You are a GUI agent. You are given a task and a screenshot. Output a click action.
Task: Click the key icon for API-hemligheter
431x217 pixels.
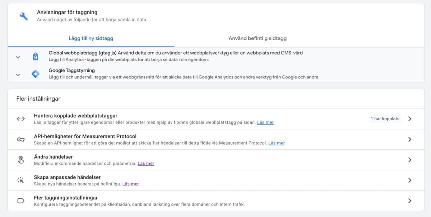[x=21, y=139]
